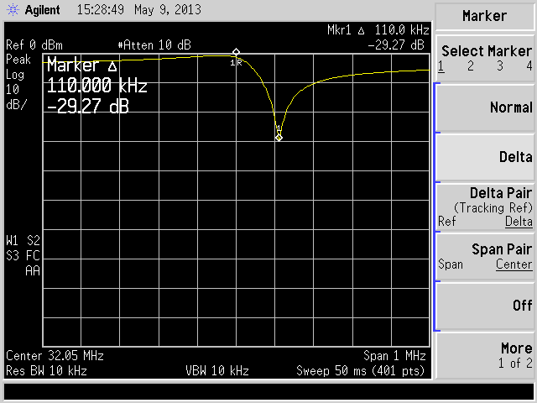The height and width of the screenshot is (403, 537).
Task: Click the 'Center 32.05 MHz' readout
Action: pyautogui.click(x=55, y=356)
